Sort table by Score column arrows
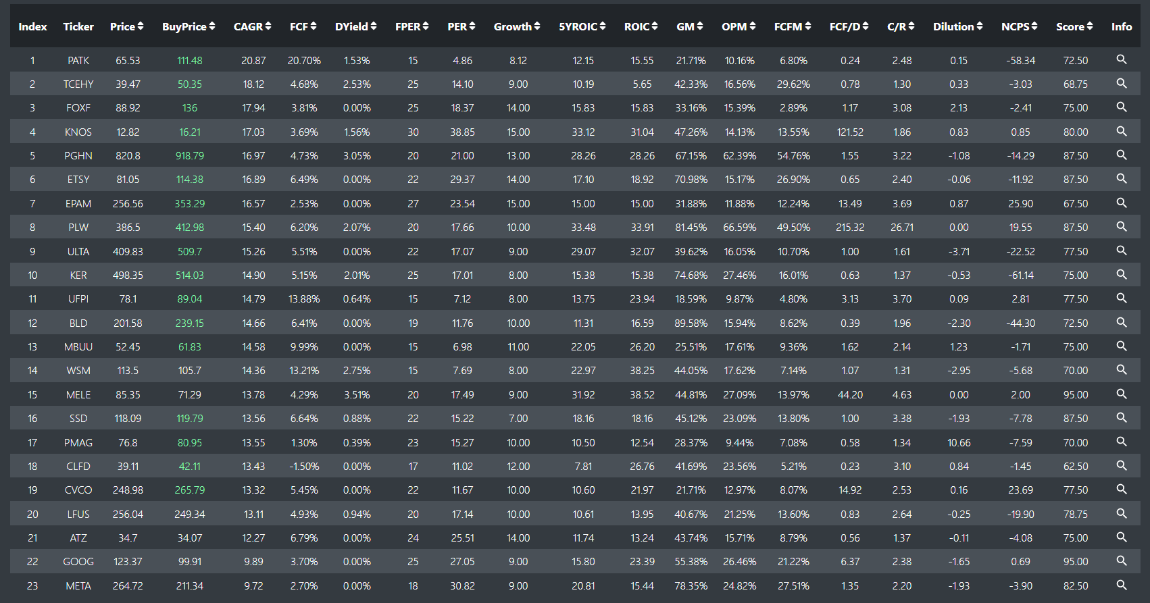 pyautogui.click(x=1090, y=26)
